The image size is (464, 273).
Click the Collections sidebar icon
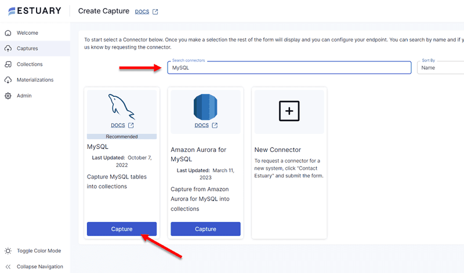pos(8,64)
